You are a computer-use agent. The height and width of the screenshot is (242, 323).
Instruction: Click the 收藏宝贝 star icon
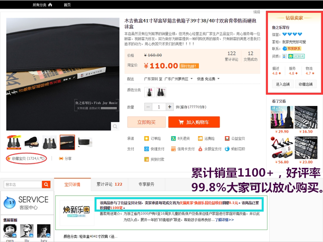(x=9, y=158)
